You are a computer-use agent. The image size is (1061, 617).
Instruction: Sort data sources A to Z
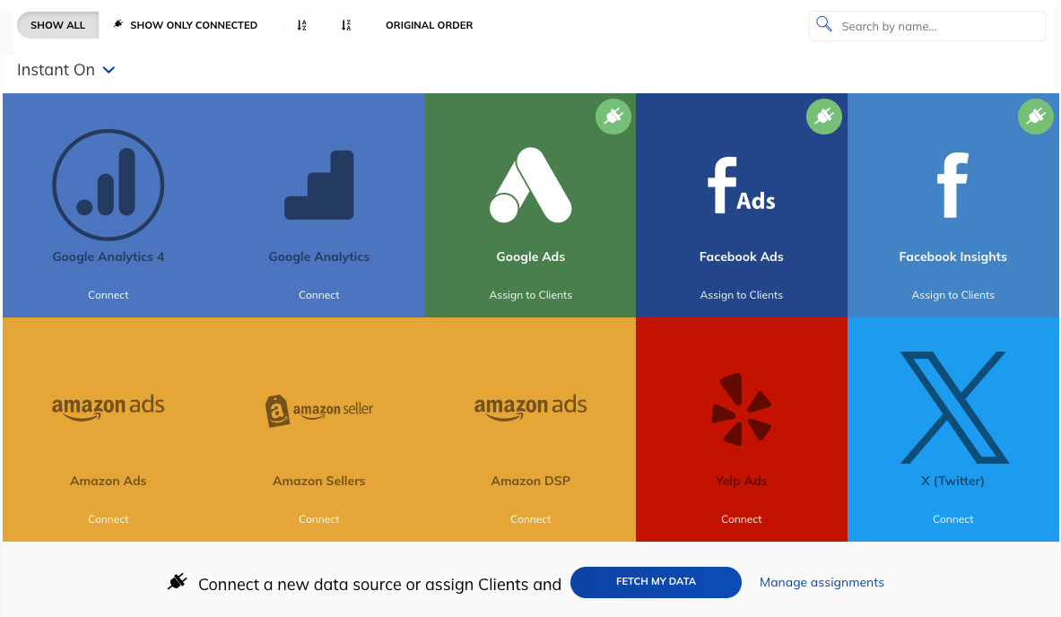(302, 25)
